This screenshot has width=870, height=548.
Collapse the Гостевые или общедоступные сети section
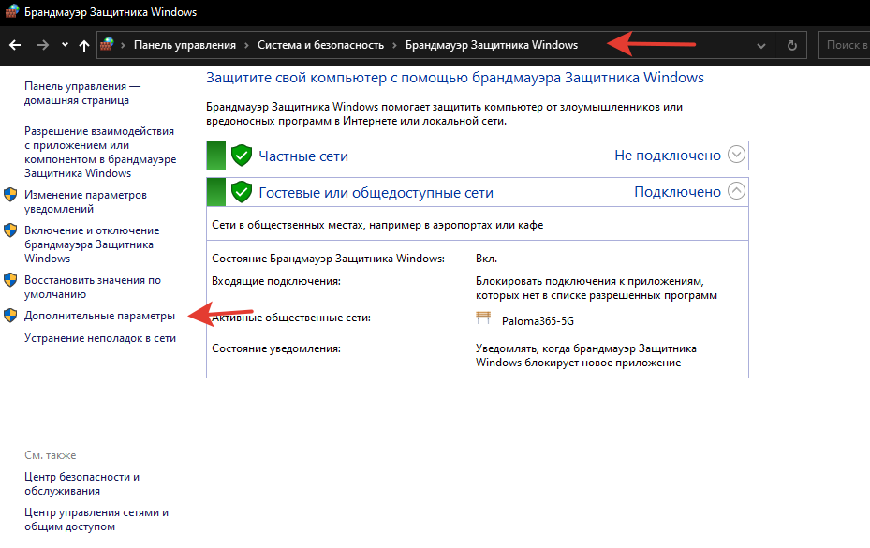coord(736,192)
